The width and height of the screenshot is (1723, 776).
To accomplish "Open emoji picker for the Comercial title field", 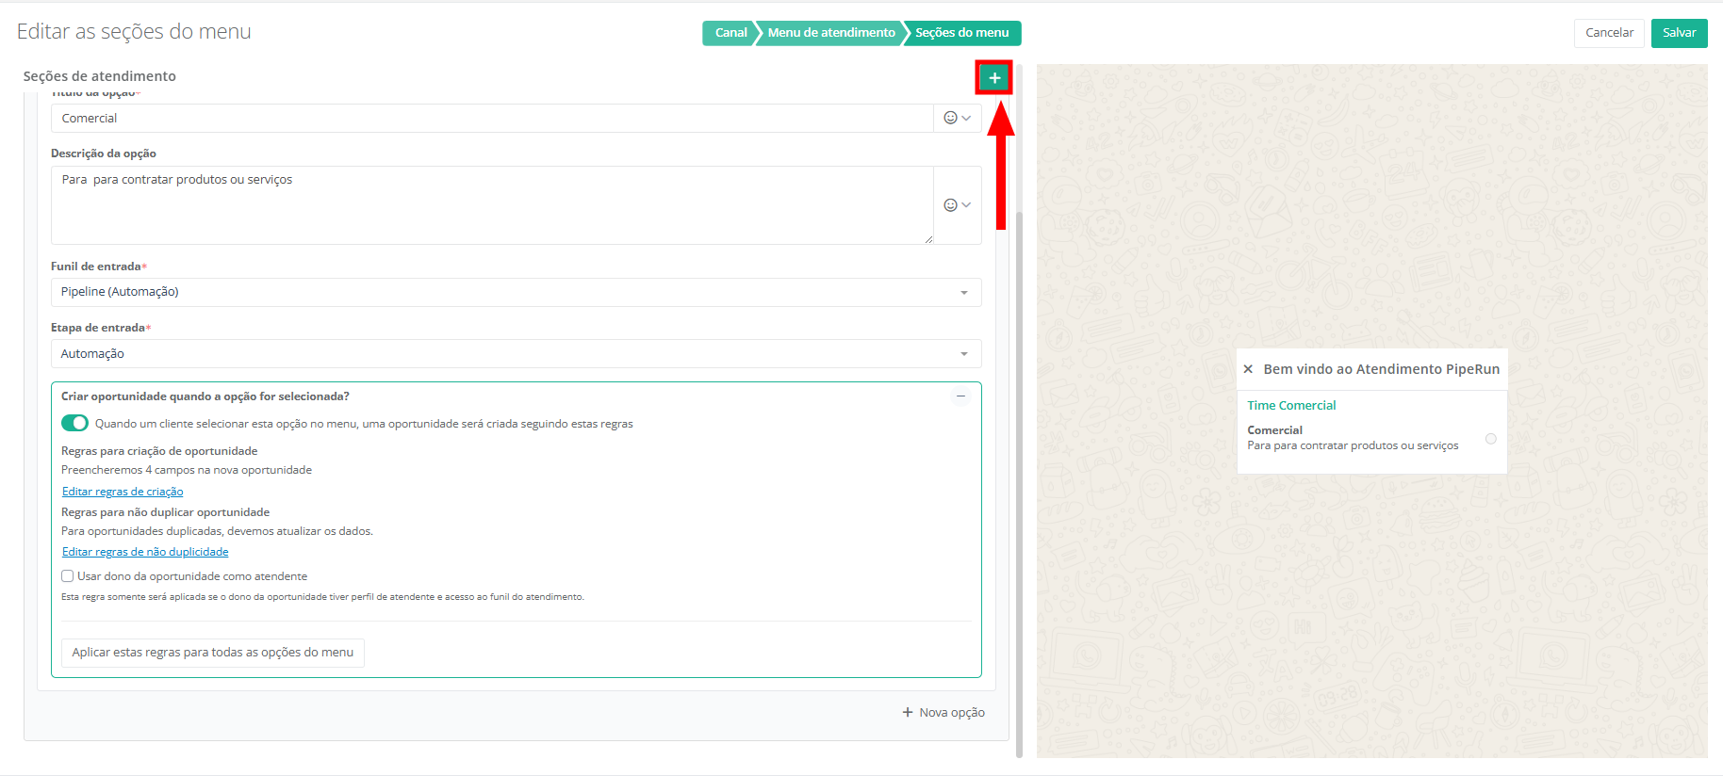I will tap(957, 118).
